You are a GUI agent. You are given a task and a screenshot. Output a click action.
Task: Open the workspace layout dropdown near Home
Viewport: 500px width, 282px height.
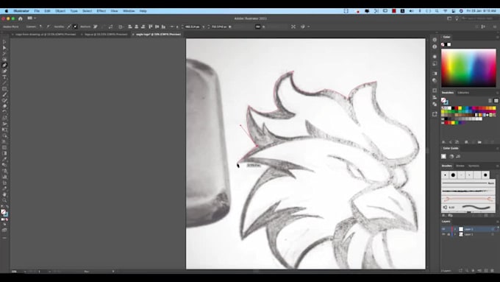[31, 18]
